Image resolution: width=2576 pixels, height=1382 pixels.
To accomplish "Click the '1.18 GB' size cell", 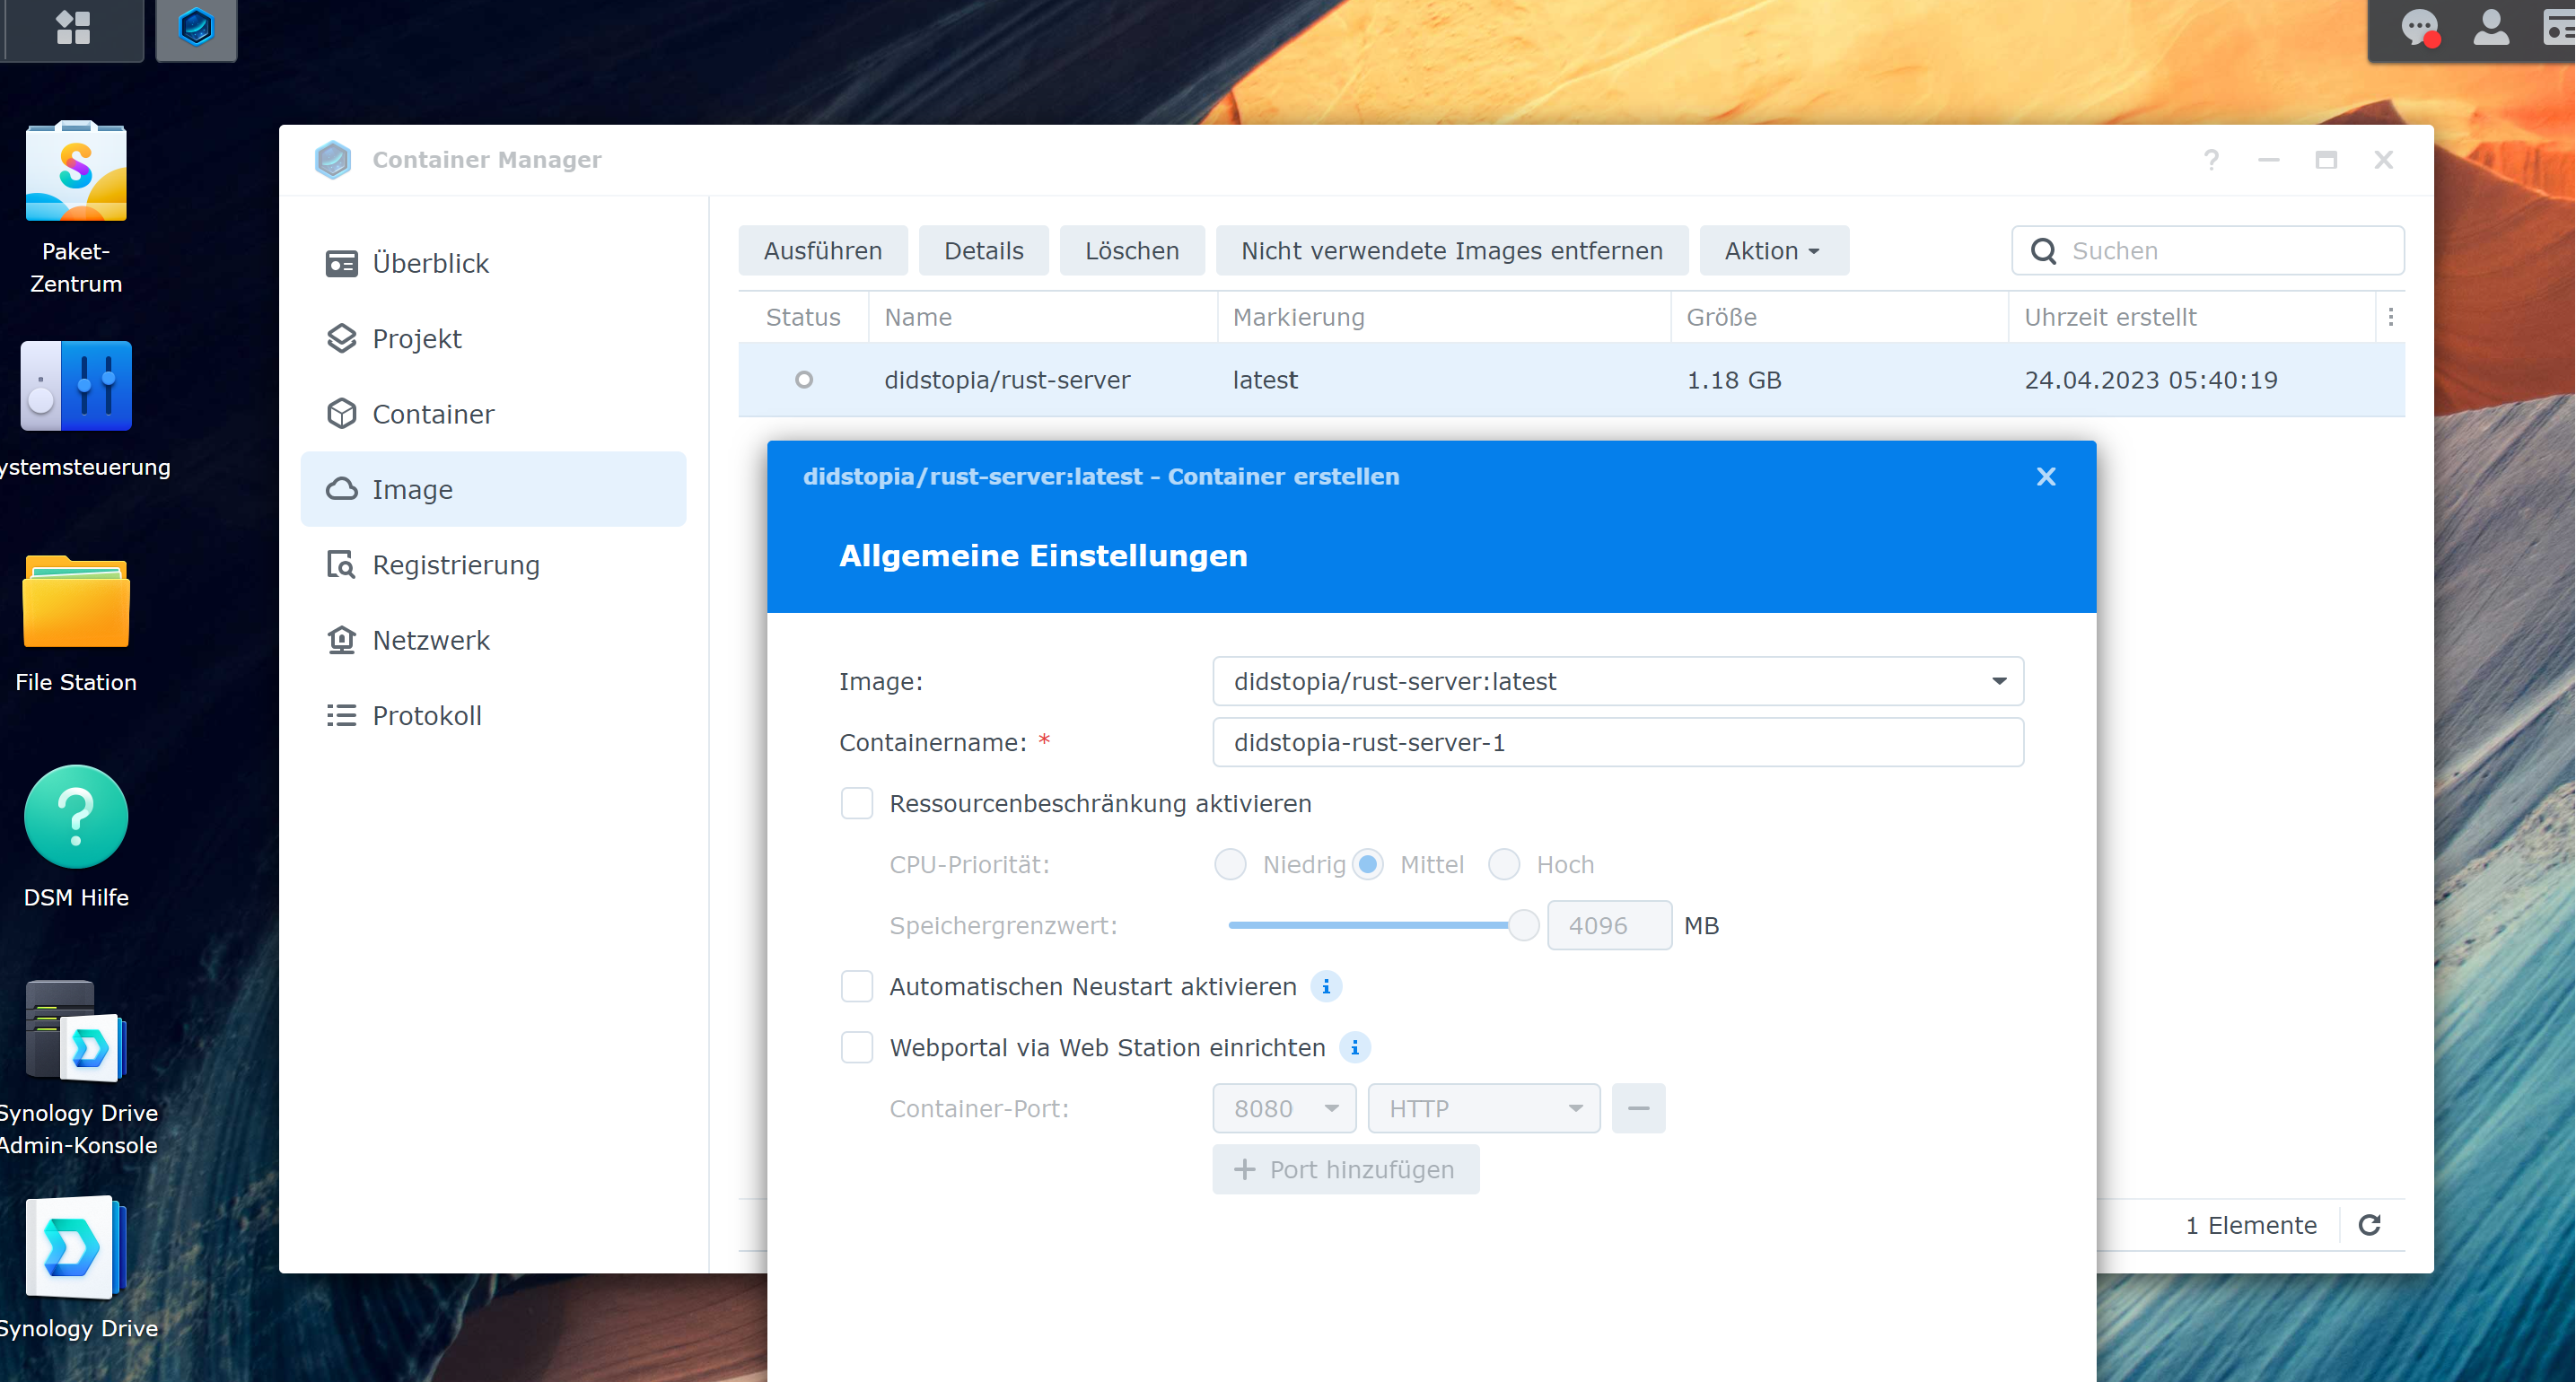I will click(1734, 380).
